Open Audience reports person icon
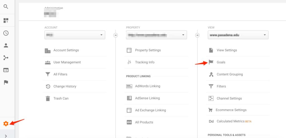Image resolution: width=286 pixels, height=138 pixels. (x=6, y=45)
